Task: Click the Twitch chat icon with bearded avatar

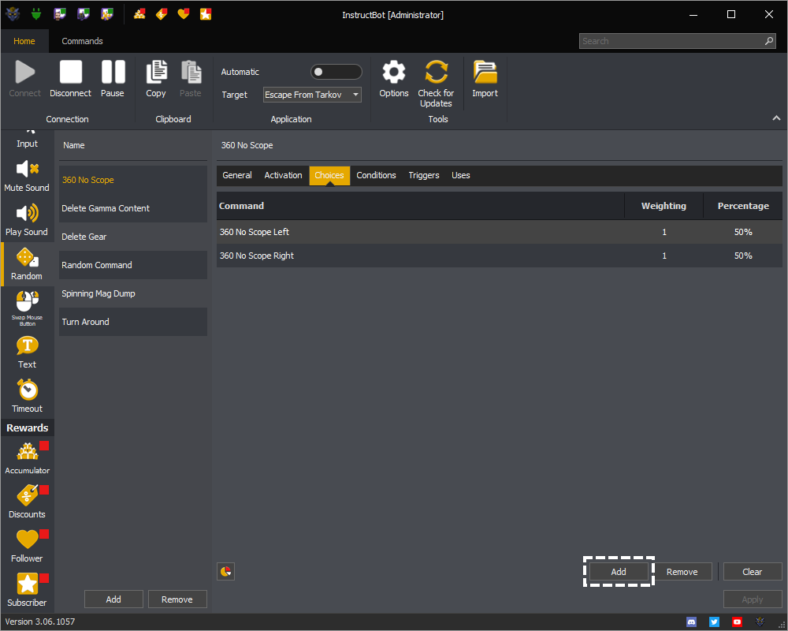Action: (x=60, y=14)
